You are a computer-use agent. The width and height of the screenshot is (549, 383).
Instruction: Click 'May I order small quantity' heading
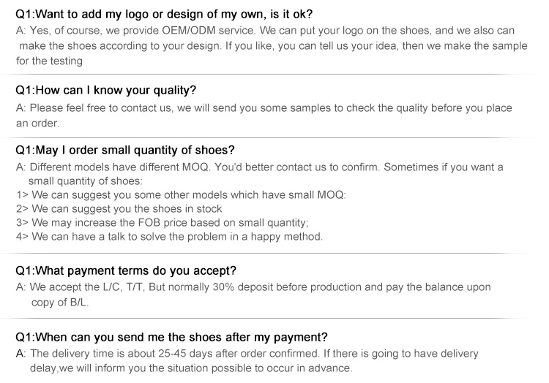125,150
